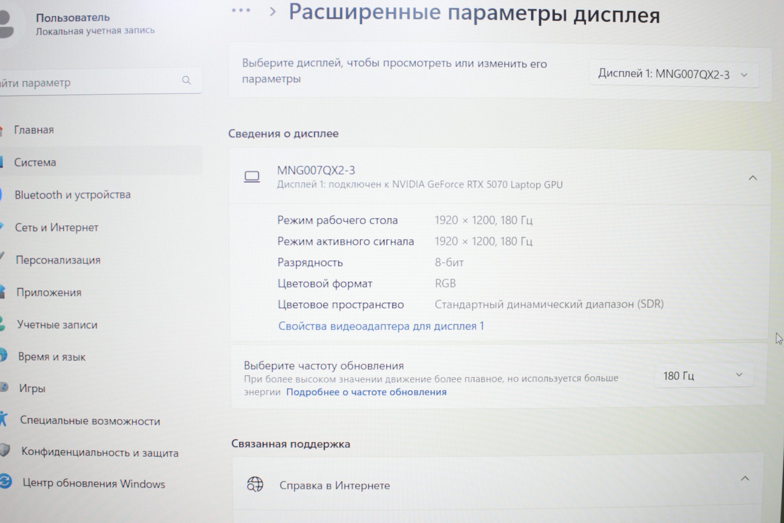Screen dimensions: 784x523
Task: Click the search magnifier icon
Action: (186, 80)
